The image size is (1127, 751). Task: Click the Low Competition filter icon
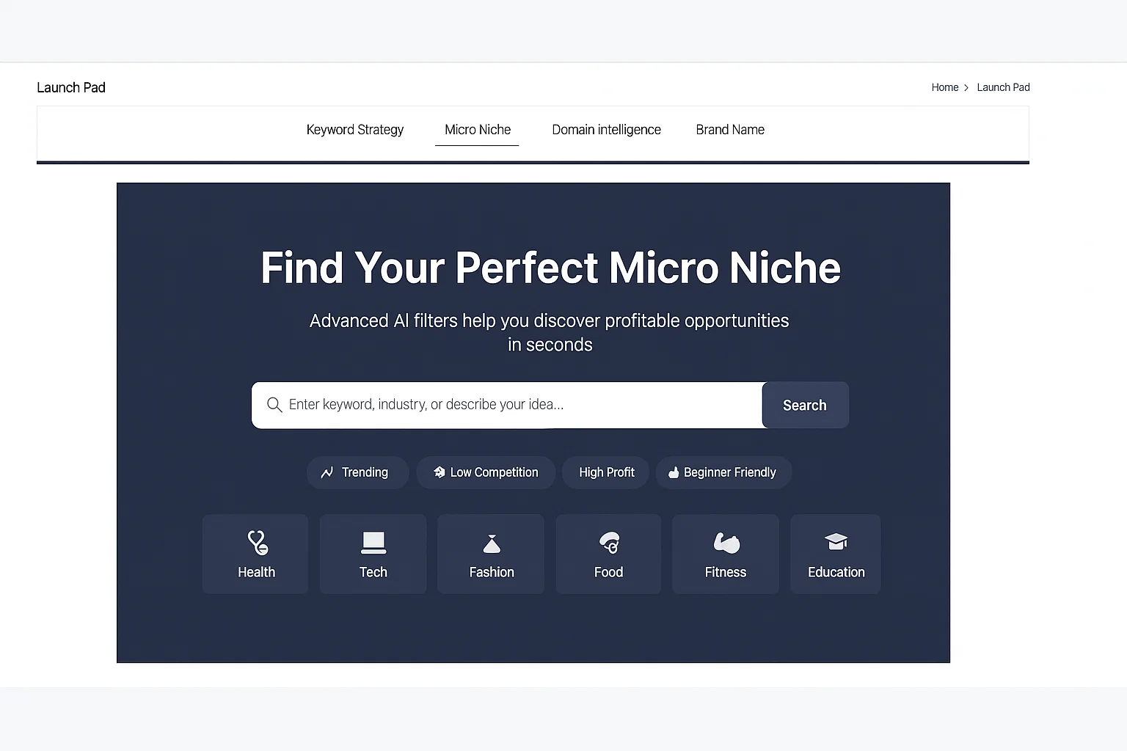[439, 472]
